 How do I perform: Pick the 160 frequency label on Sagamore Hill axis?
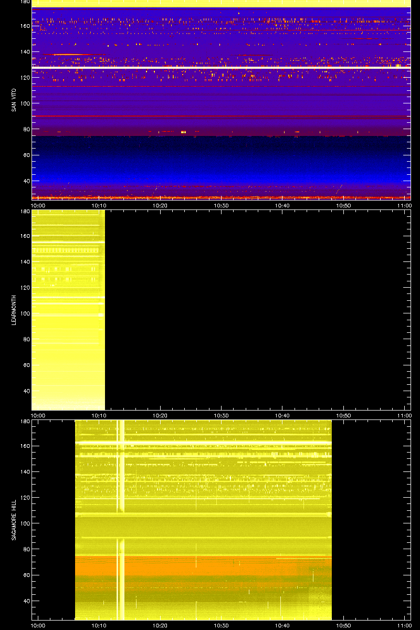(25, 446)
